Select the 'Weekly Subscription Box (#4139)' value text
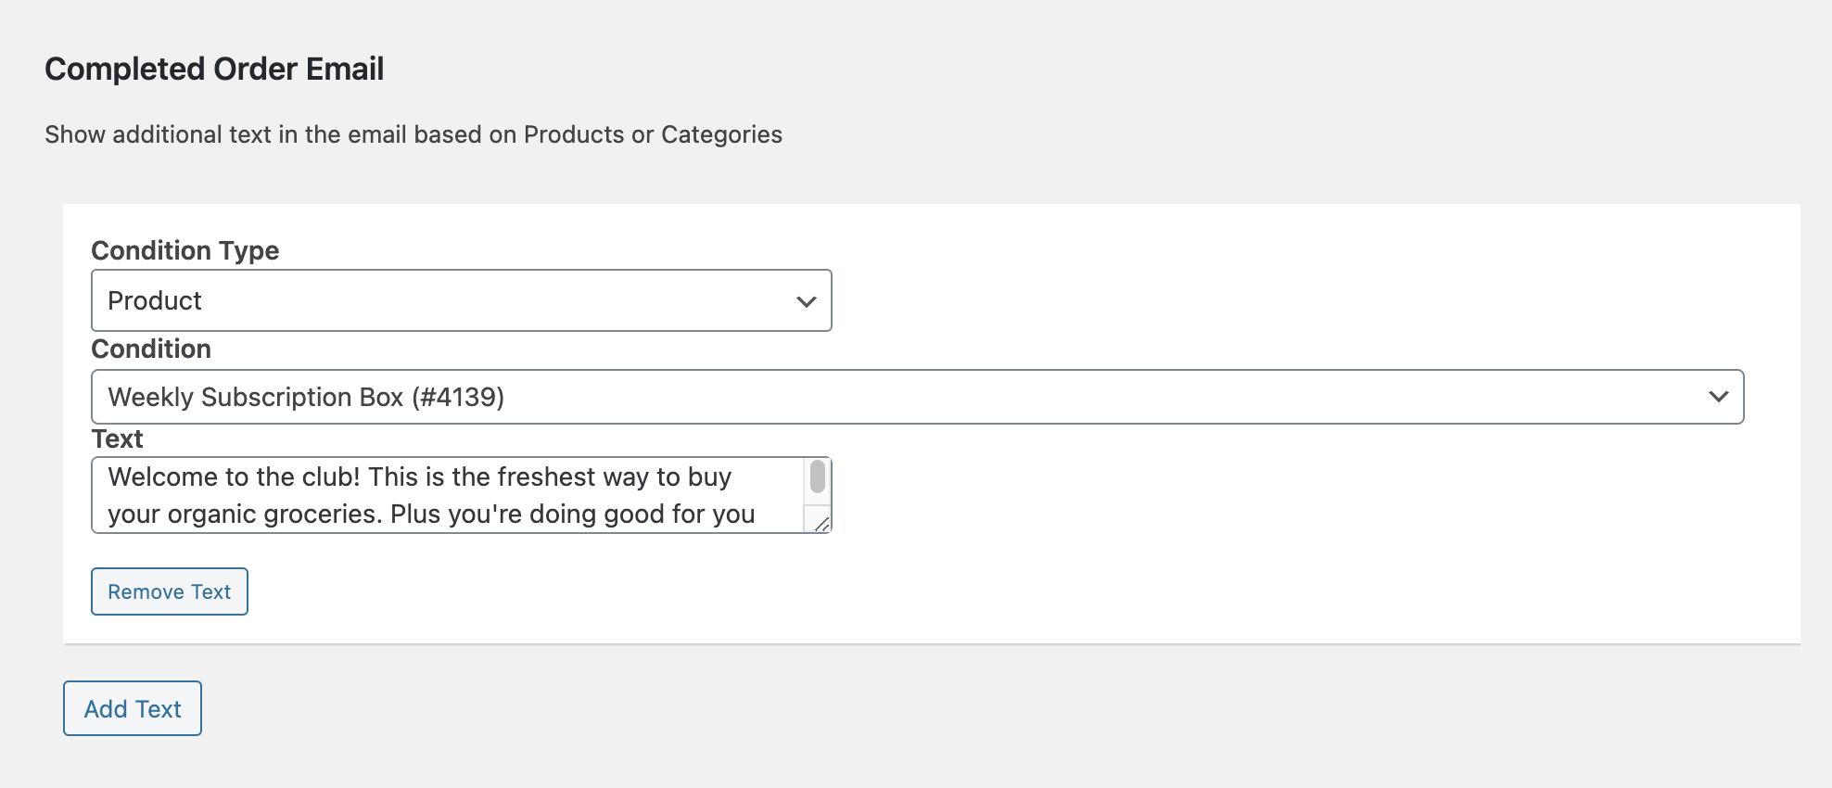The width and height of the screenshot is (1832, 788). pos(306,397)
